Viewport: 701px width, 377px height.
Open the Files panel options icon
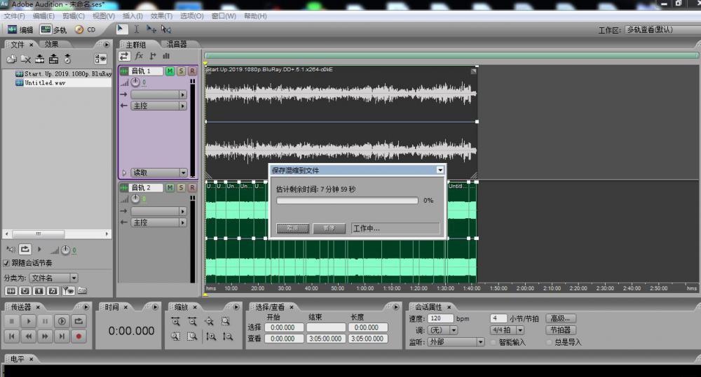(x=100, y=59)
